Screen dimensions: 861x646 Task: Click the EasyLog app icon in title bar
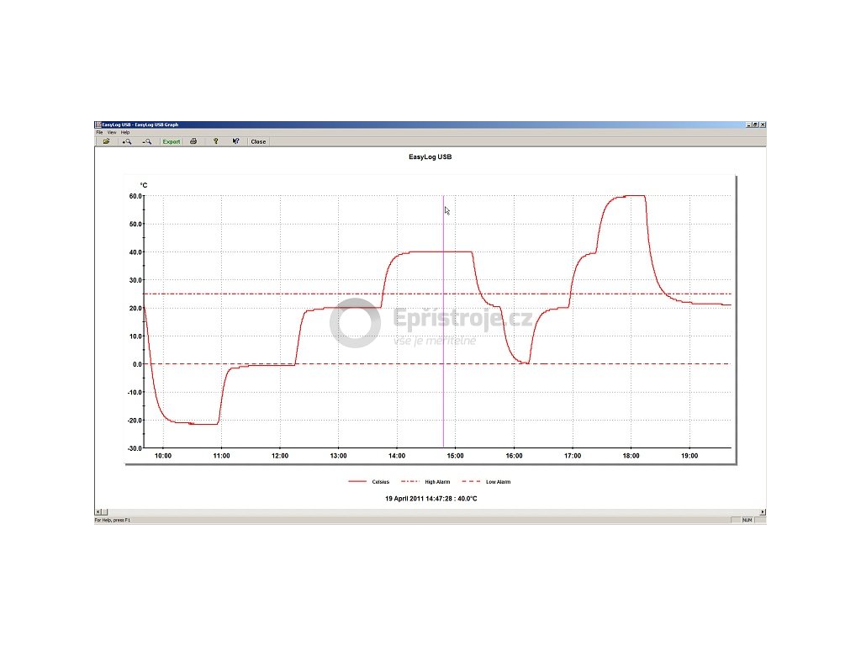pos(98,124)
